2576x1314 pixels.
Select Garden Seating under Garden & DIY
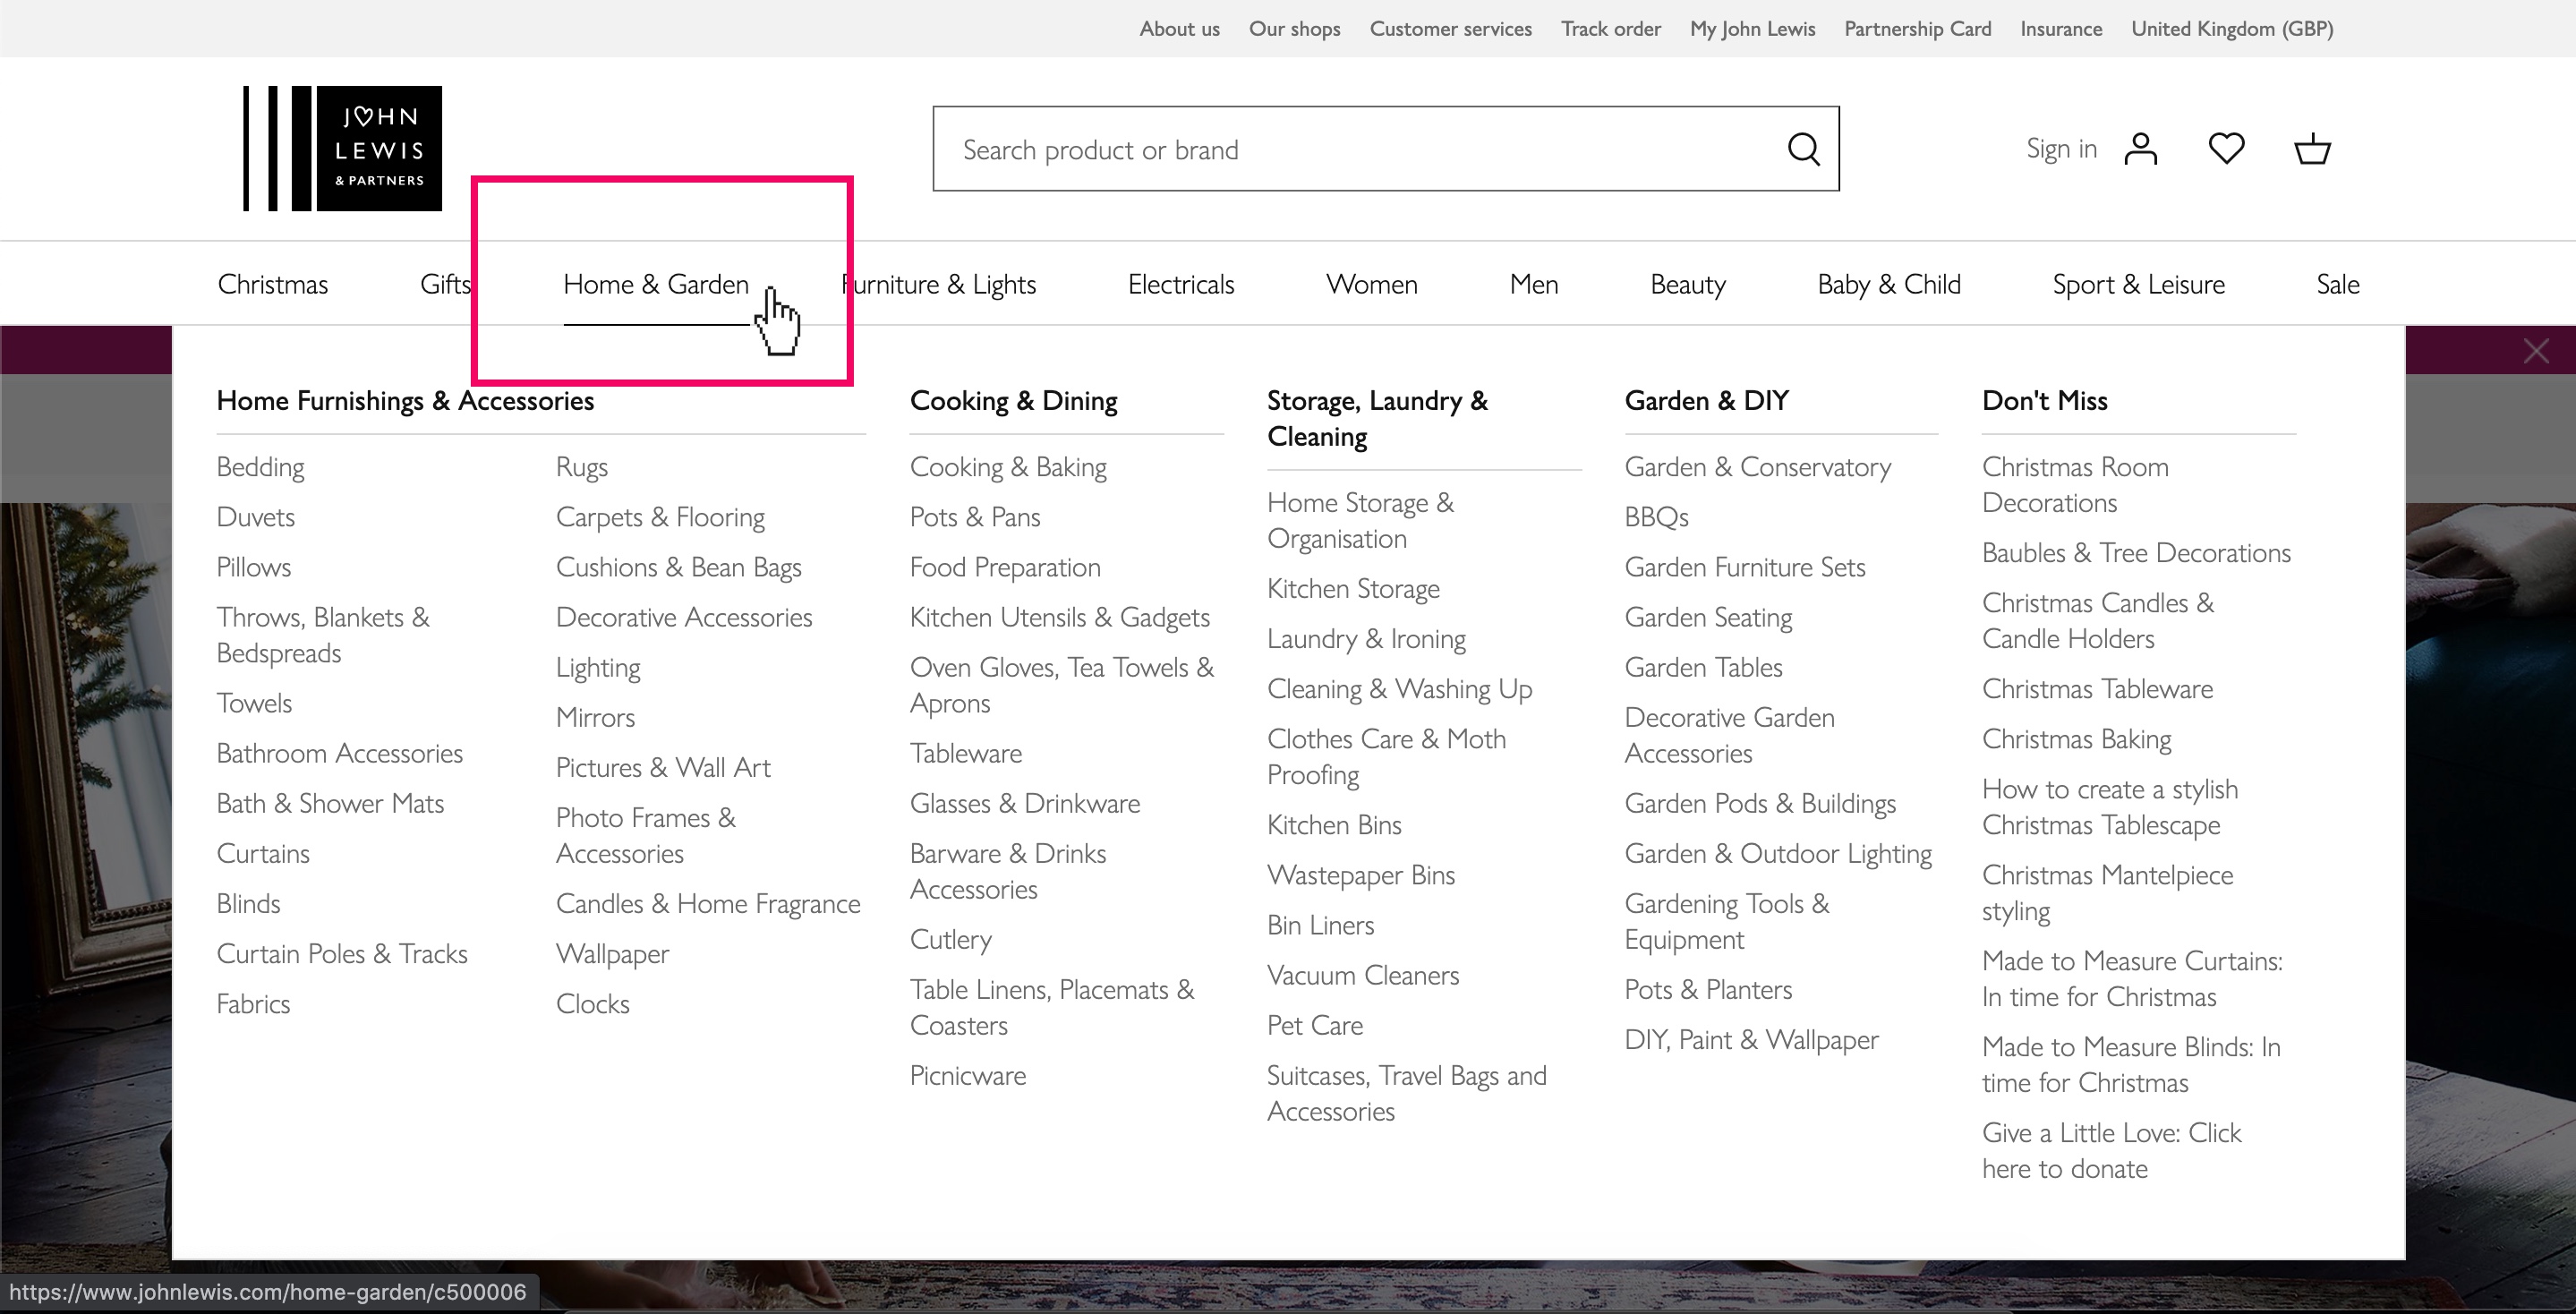click(1708, 617)
